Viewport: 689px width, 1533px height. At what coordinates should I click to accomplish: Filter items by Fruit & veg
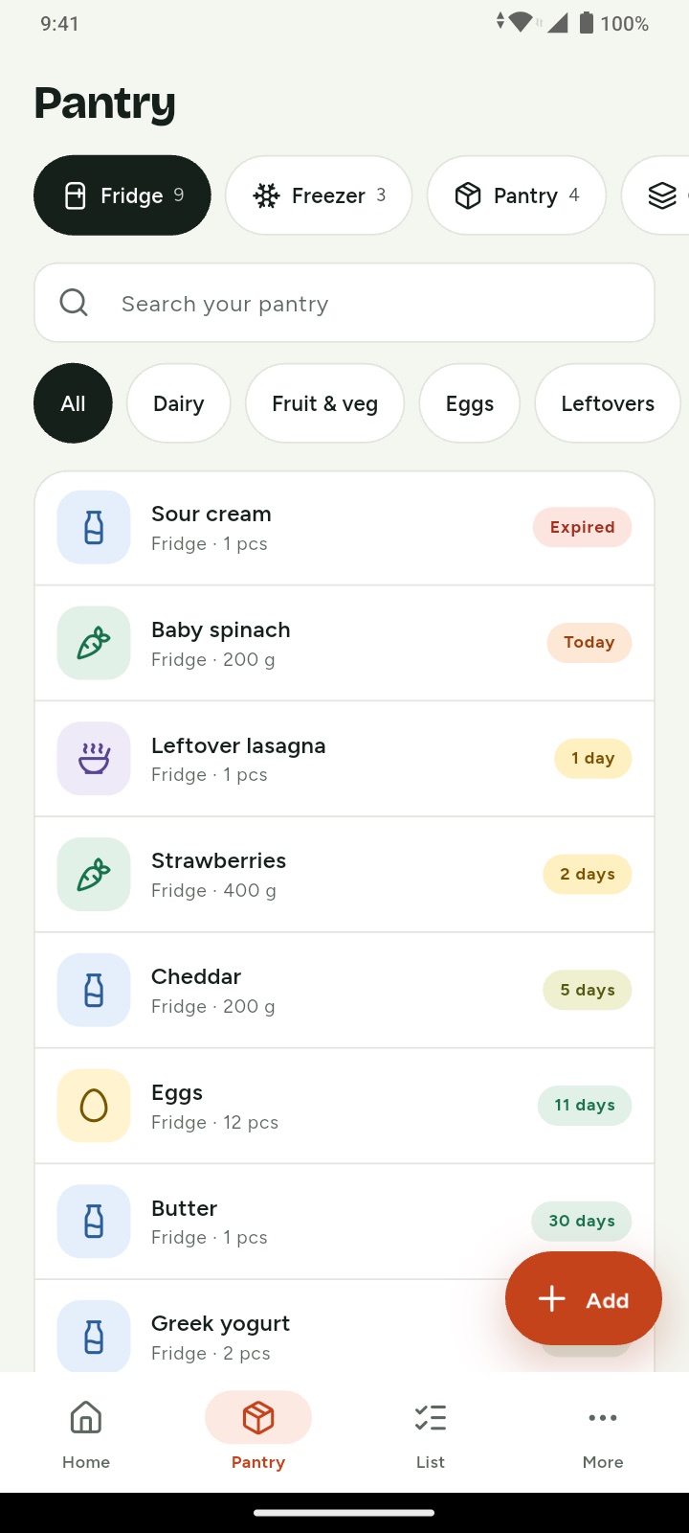(324, 403)
